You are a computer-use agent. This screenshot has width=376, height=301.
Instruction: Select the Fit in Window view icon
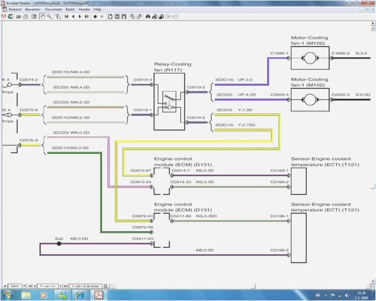click(x=117, y=17)
